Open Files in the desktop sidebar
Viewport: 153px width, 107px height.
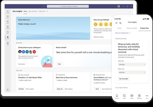tap(8, 32)
